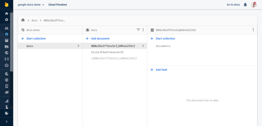Open docs collection three-dot menu
Image resolution: width=262 pixels, height=126 pixels.
[143, 30]
